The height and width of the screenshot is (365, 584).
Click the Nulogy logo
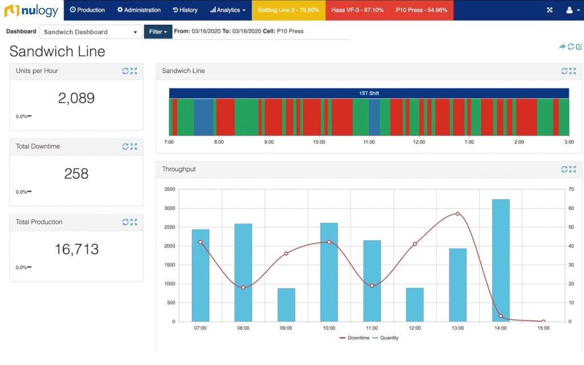(31, 10)
